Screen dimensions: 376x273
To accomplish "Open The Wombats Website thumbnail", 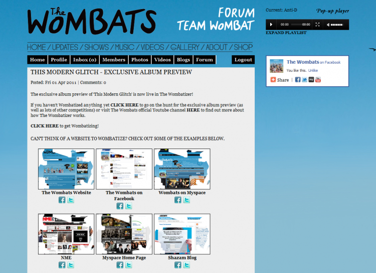I will tap(66, 169).
